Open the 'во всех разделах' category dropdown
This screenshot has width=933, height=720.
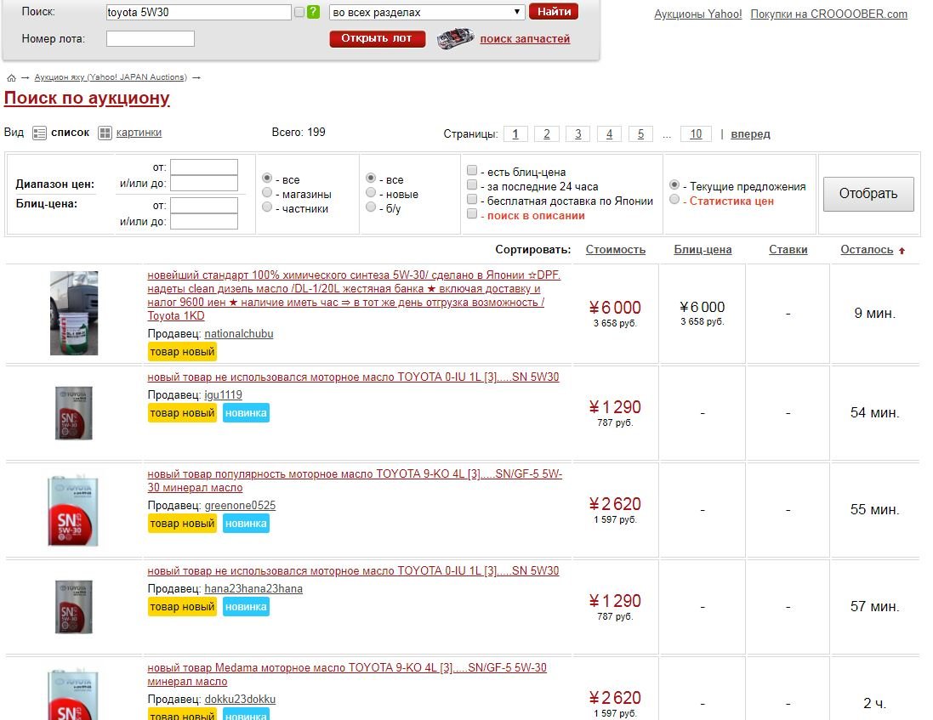[427, 12]
